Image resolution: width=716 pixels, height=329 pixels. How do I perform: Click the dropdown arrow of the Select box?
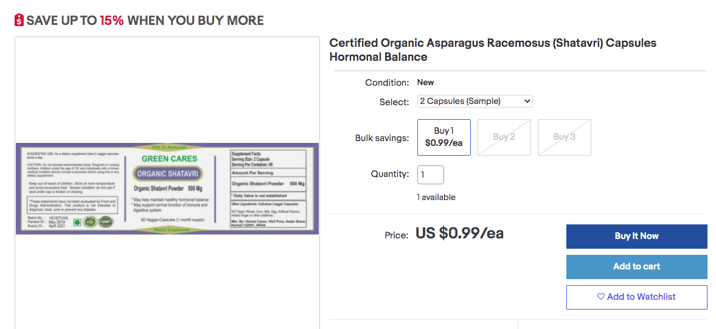point(526,102)
